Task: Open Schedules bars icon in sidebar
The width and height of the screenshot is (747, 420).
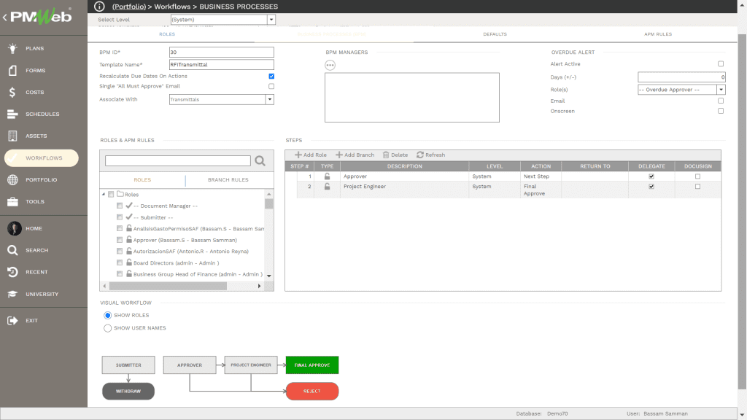Action: [x=13, y=114]
